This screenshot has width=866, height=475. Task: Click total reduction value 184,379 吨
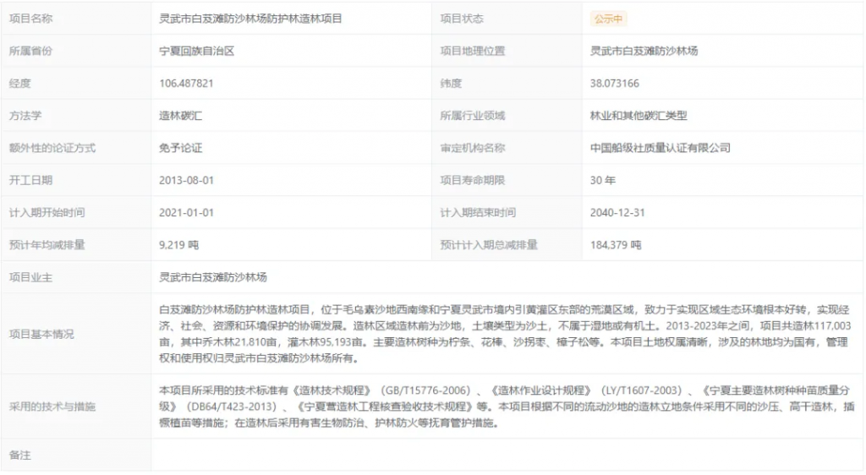pos(615,245)
